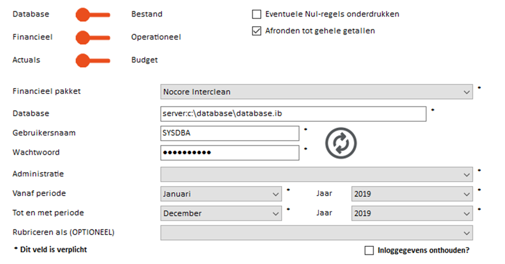Choose the Budget label option
The image size is (505, 264).
pyautogui.click(x=145, y=60)
